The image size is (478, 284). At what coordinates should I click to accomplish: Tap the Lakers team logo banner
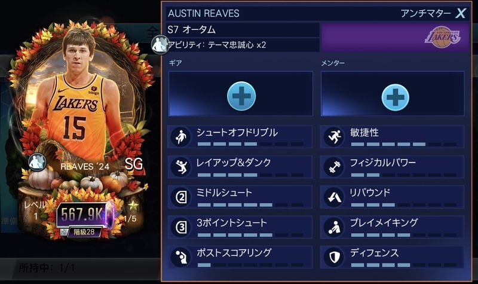pos(395,37)
